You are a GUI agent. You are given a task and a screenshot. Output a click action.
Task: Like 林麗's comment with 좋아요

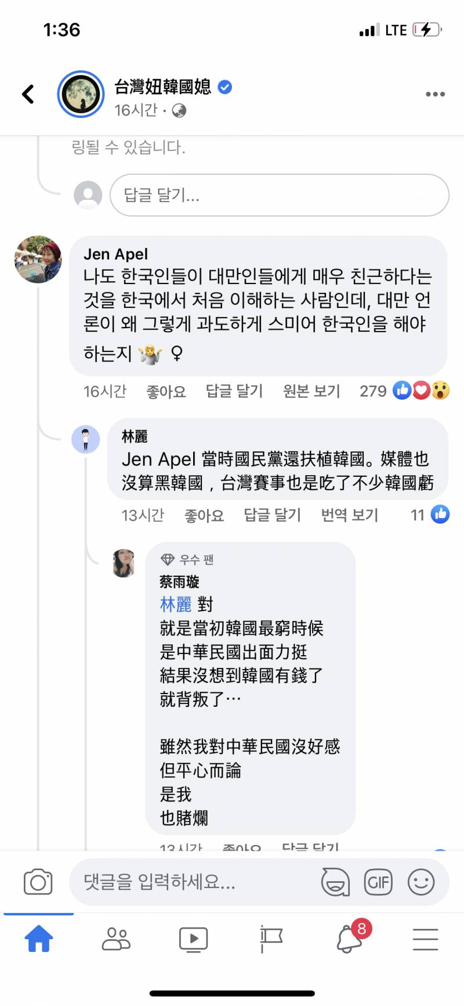click(x=204, y=515)
